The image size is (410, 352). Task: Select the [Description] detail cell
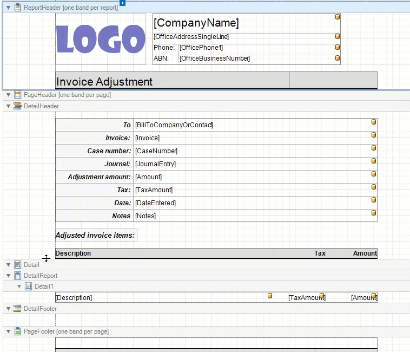pos(165,297)
